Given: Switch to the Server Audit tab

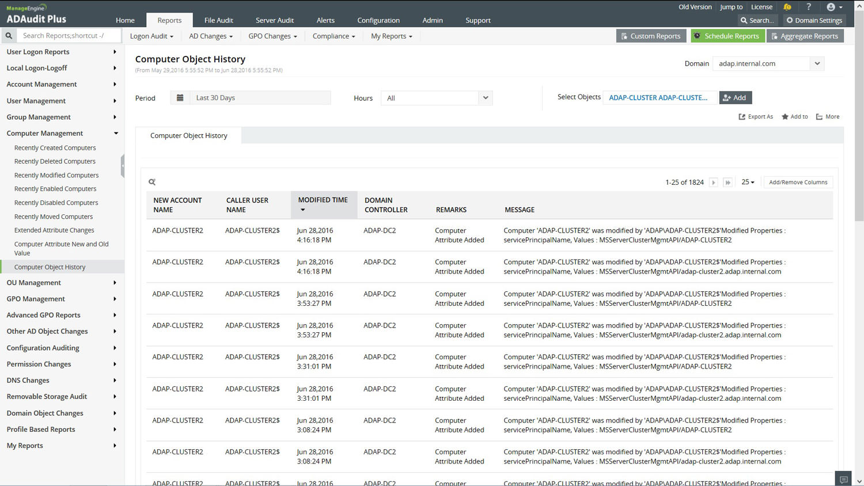Looking at the screenshot, I should (275, 20).
